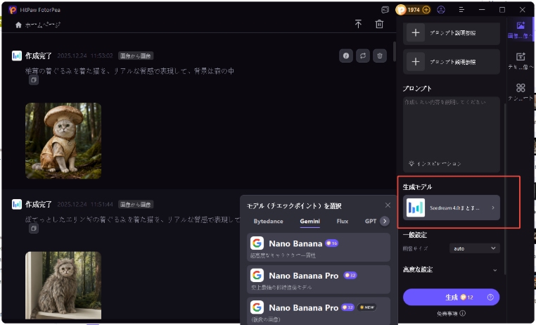Screen dimensions: 536x325
Task: Click the task list icon left of coins
Action: [x=385, y=10]
